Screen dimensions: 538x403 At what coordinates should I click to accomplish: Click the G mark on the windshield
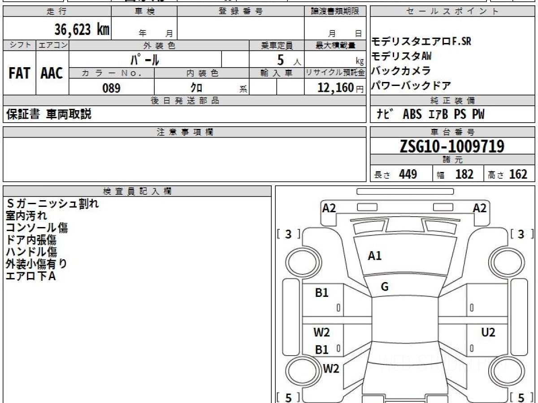click(x=384, y=287)
